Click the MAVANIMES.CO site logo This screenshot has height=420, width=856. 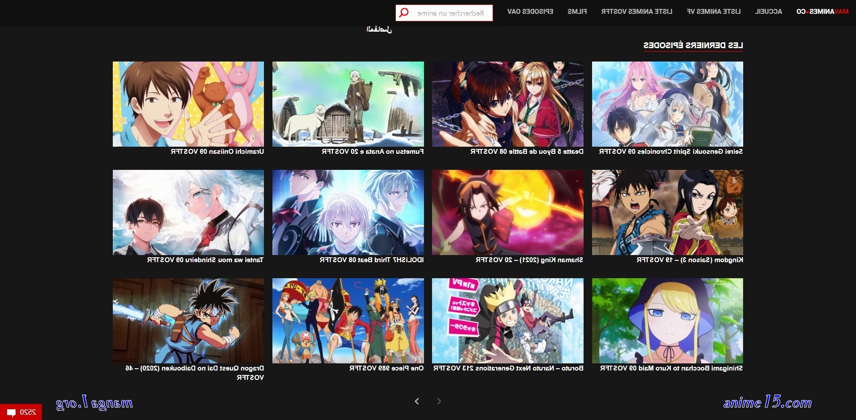pos(822,12)
